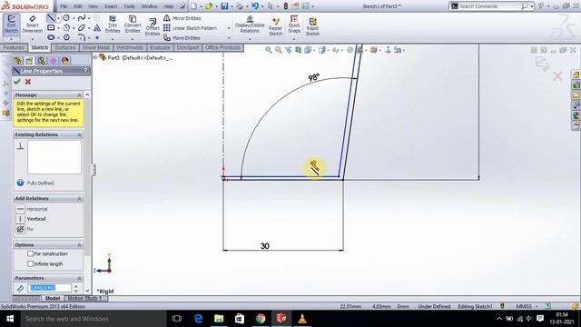Switch to the Motion Study 1 tab

click(84, 299)
